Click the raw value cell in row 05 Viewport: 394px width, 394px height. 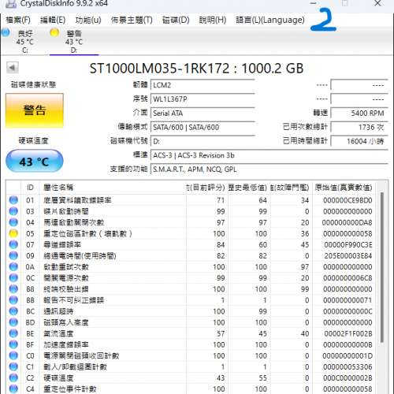point(348,233)
